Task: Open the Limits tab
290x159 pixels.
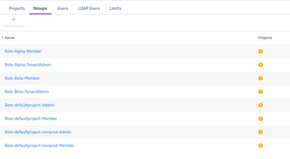Action: (x=115, y=8)
